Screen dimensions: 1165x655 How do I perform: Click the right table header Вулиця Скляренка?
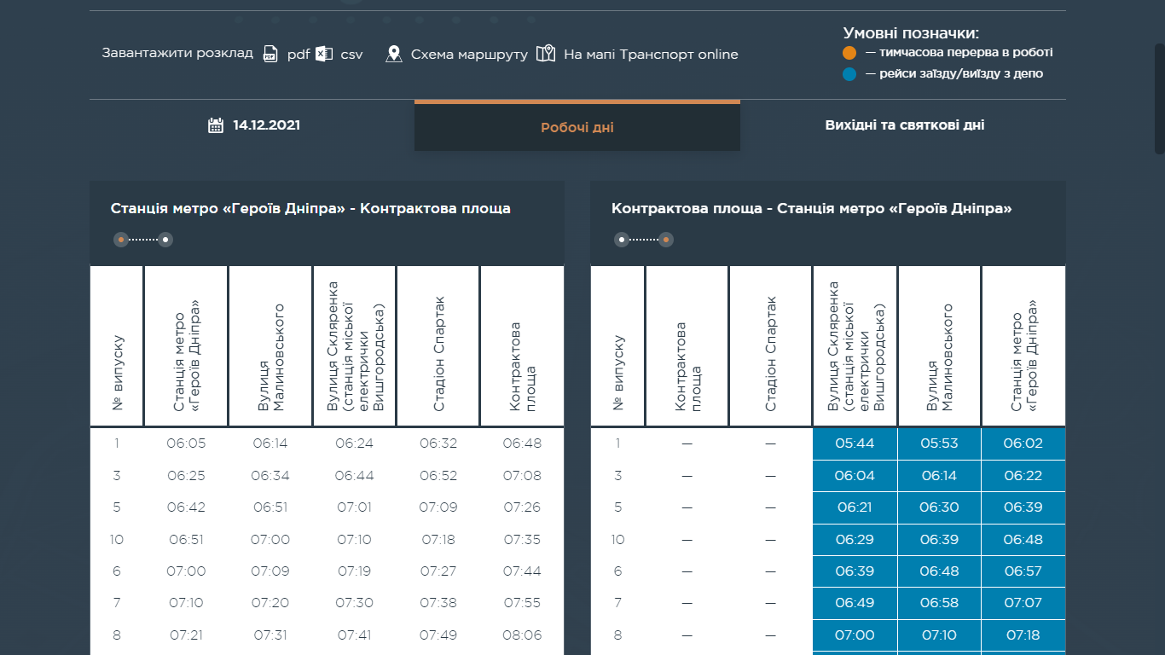click(856, 347)
